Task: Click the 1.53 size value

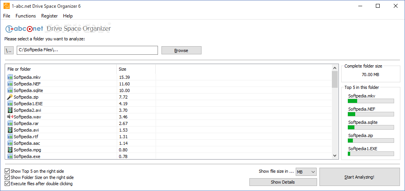Action: tap(123, 130)
